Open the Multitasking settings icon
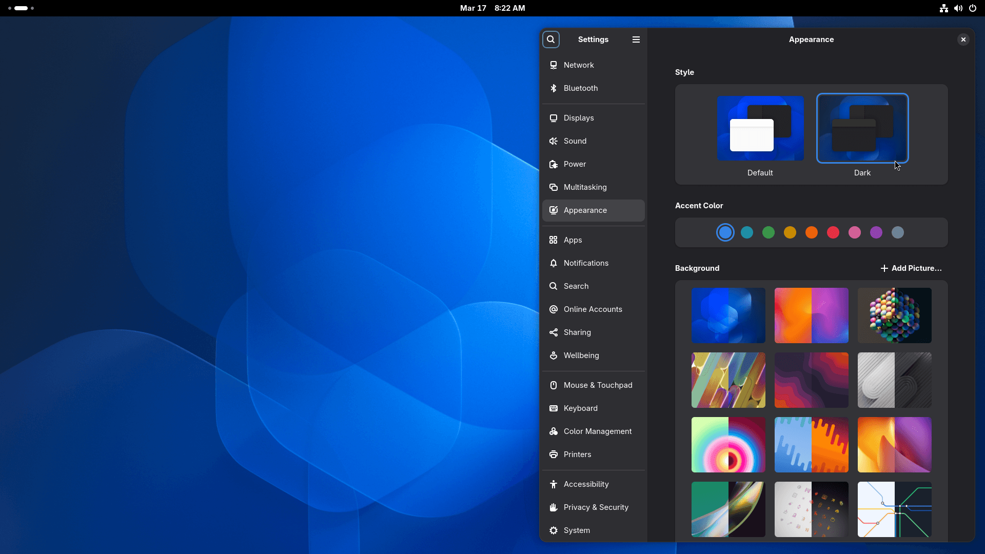985x554 pixels. [x=554, y=187]
